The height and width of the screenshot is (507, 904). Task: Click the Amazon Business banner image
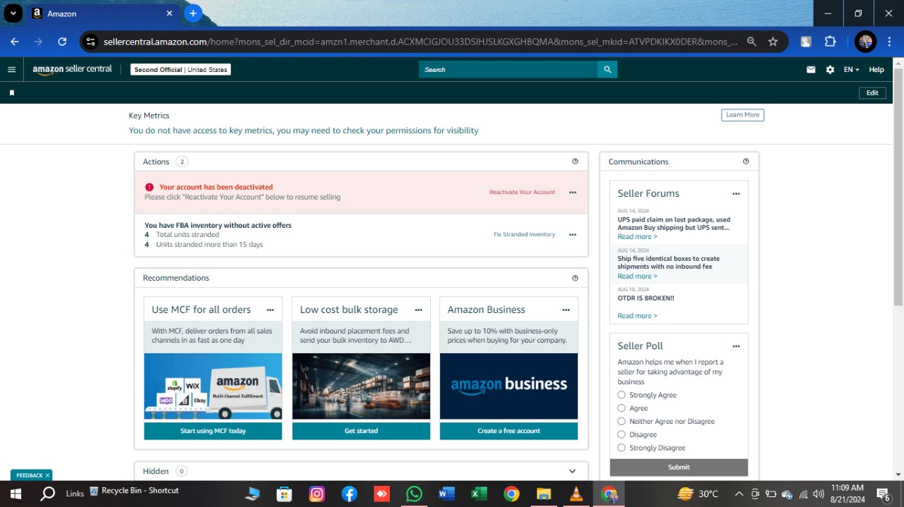(x=509, y=386)
